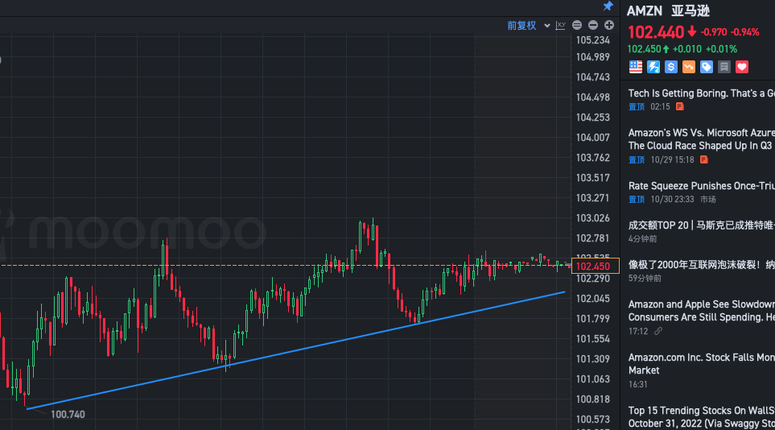775x430 pixels.
Task: Expand the chevron next to 前复权
Action: pyautogui.click(x=546, y=26)
